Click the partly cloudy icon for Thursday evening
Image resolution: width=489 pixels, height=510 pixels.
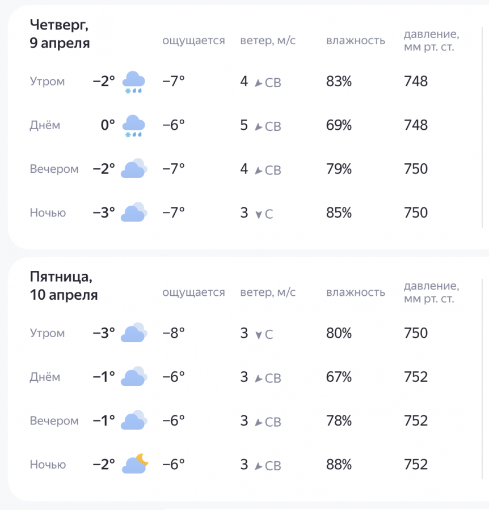point(133,168)
